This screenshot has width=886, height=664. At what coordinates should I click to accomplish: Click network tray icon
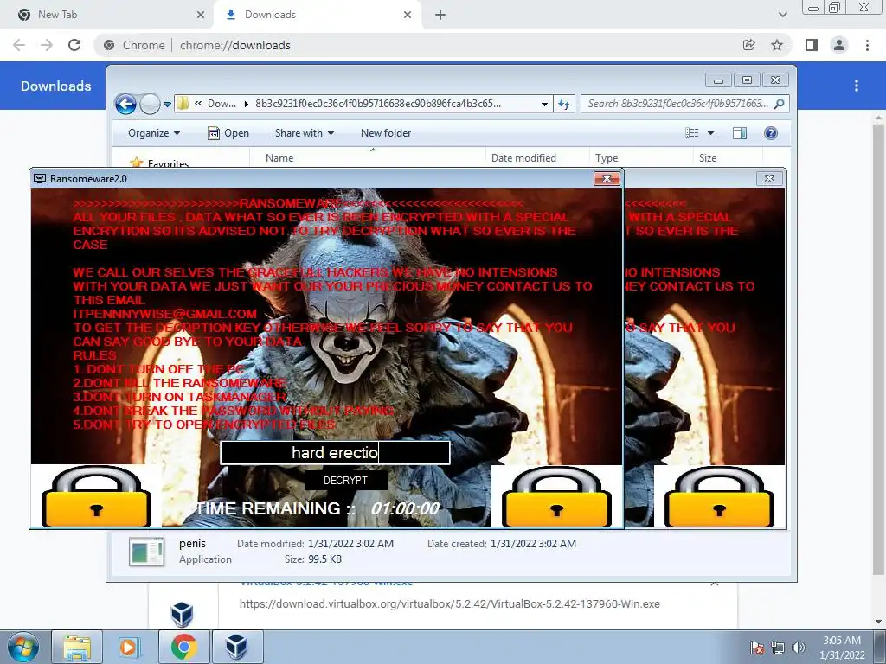tap(778, 648)
